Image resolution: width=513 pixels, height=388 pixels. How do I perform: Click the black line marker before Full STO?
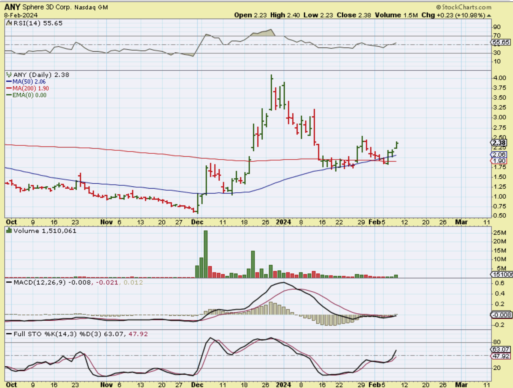[9, 334]
